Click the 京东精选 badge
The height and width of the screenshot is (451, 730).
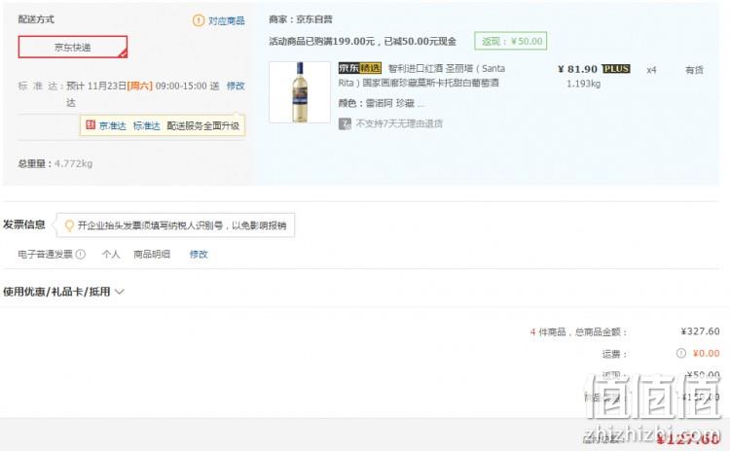pyautogui.click(x=360, y=68)
